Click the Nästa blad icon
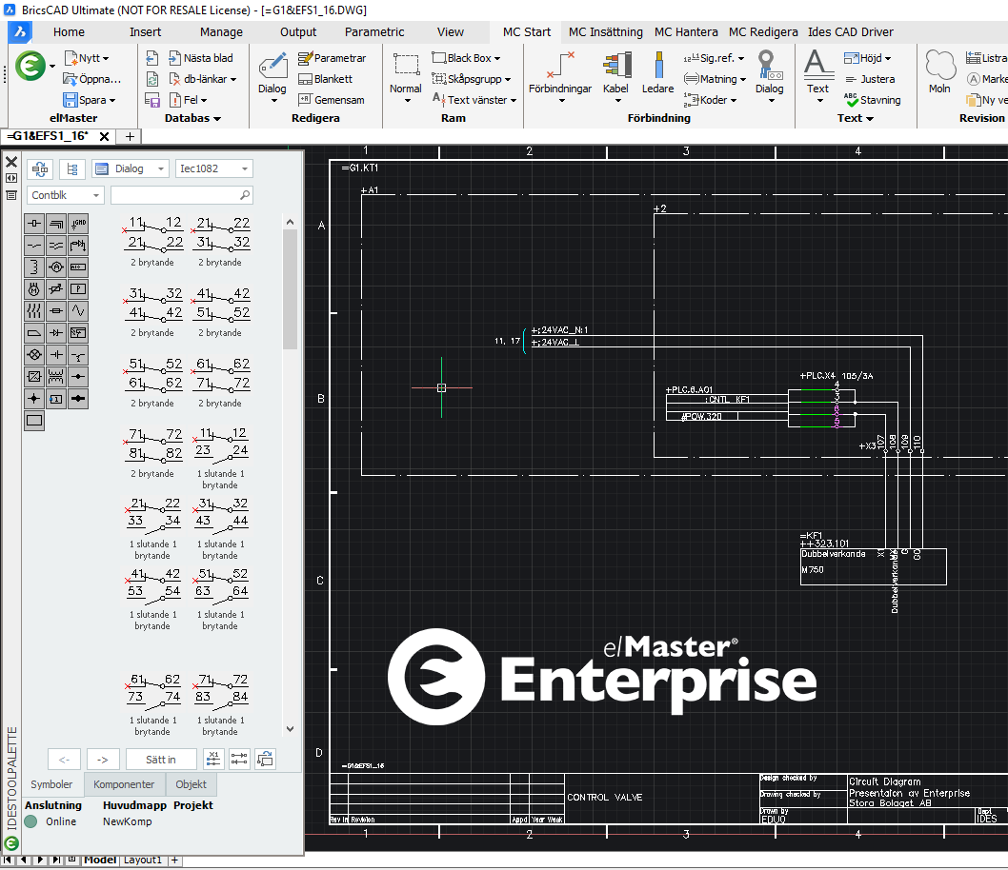Viewport: 1008px width, 870px height. click(174, 58)
